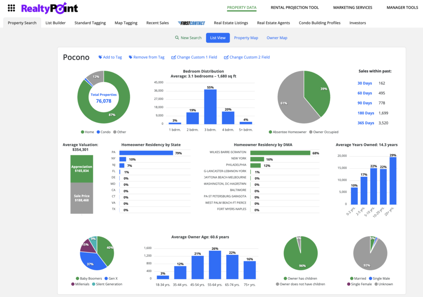This screenshot has height=297, width=423.
Task: Click the 3 bdrm. bar in bedroom chart
Action: tap(210, 107)
